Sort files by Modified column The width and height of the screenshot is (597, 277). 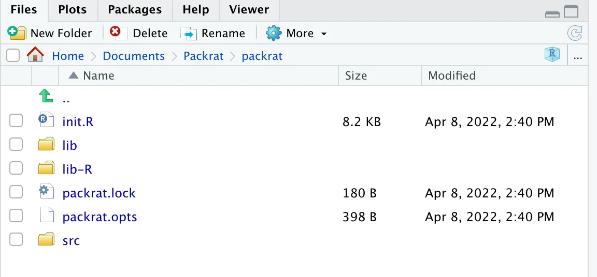(451, 75)
